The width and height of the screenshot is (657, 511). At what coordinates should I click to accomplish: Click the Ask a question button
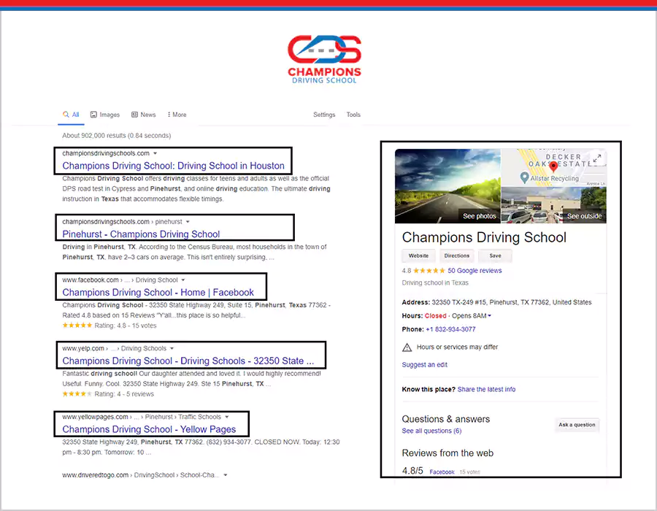[x=577, y=425]
